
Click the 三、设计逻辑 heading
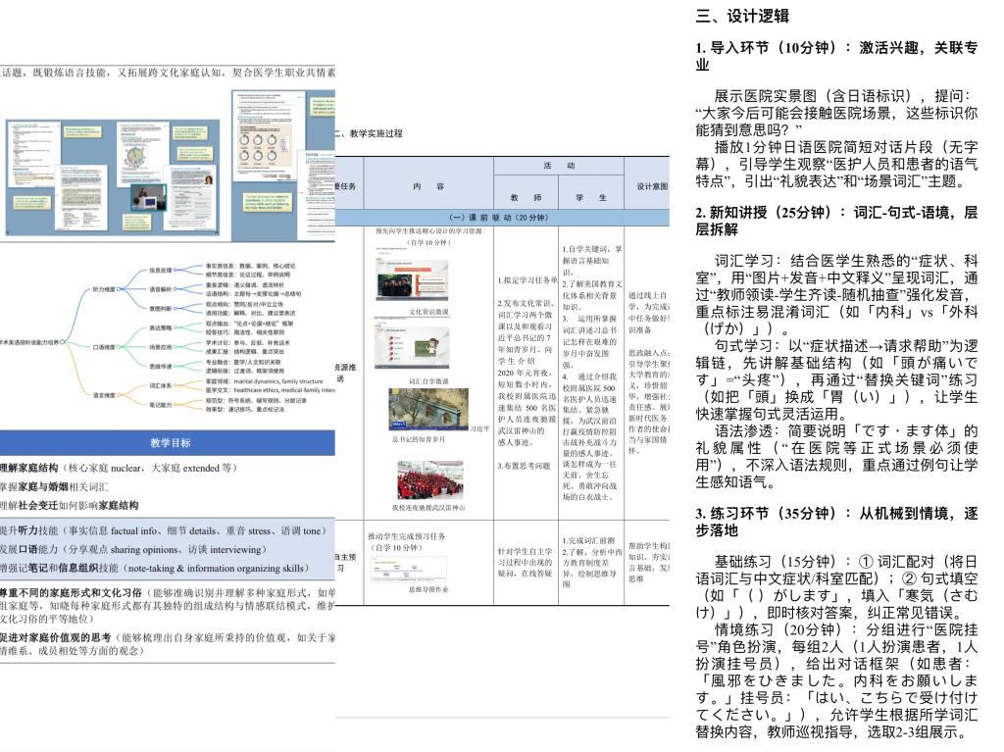pyautogui.click(x=742, y=17)
